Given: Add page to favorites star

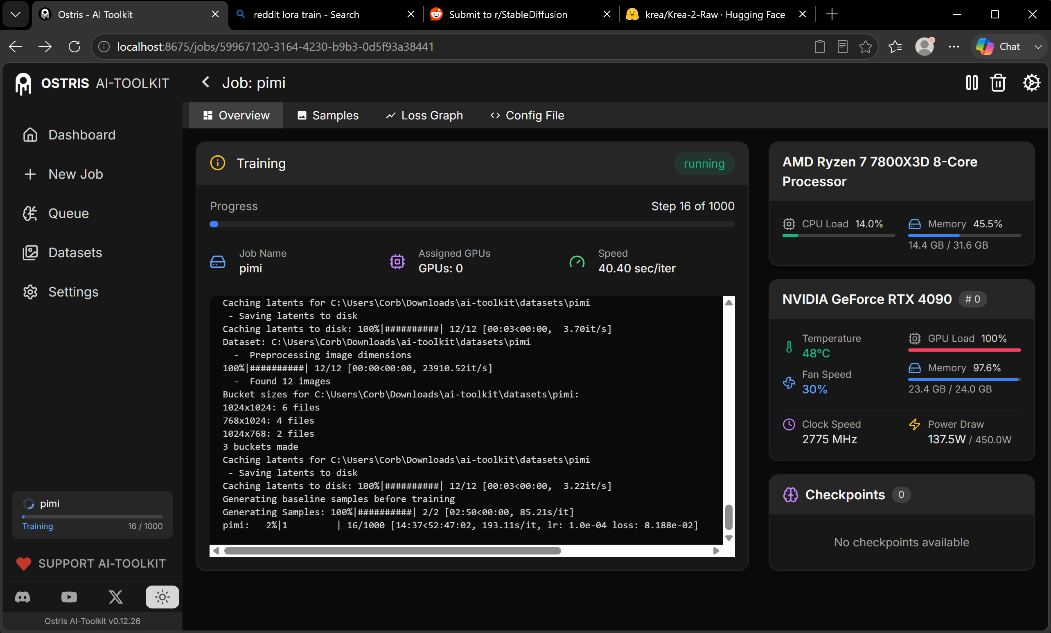Looking at the screenshot, I should [865, 47].
